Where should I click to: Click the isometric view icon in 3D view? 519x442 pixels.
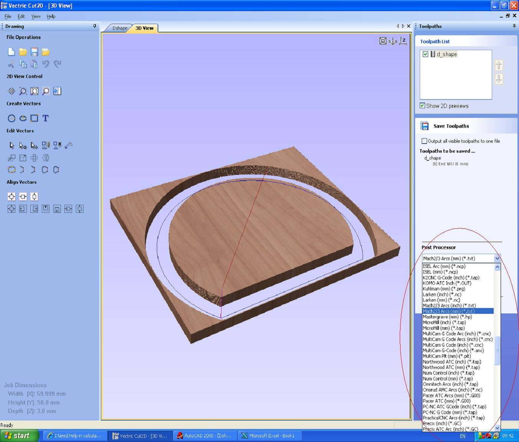[x=393, y=41]
